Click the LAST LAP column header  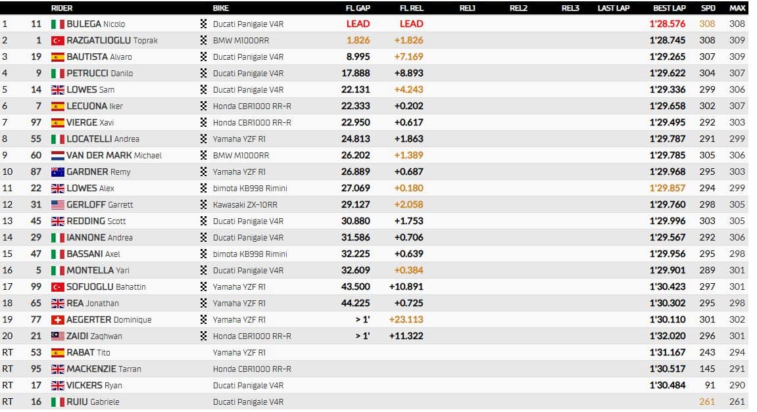(613, 8)
